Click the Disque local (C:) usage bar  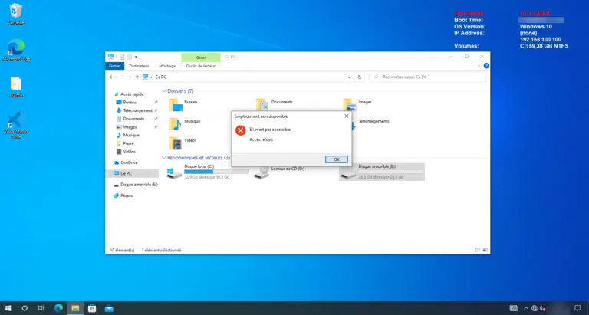pos(216,172)
